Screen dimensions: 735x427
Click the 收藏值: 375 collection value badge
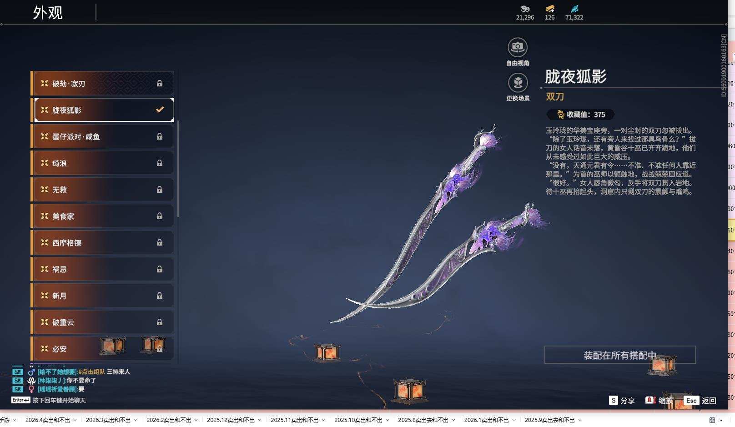(581, 115)
